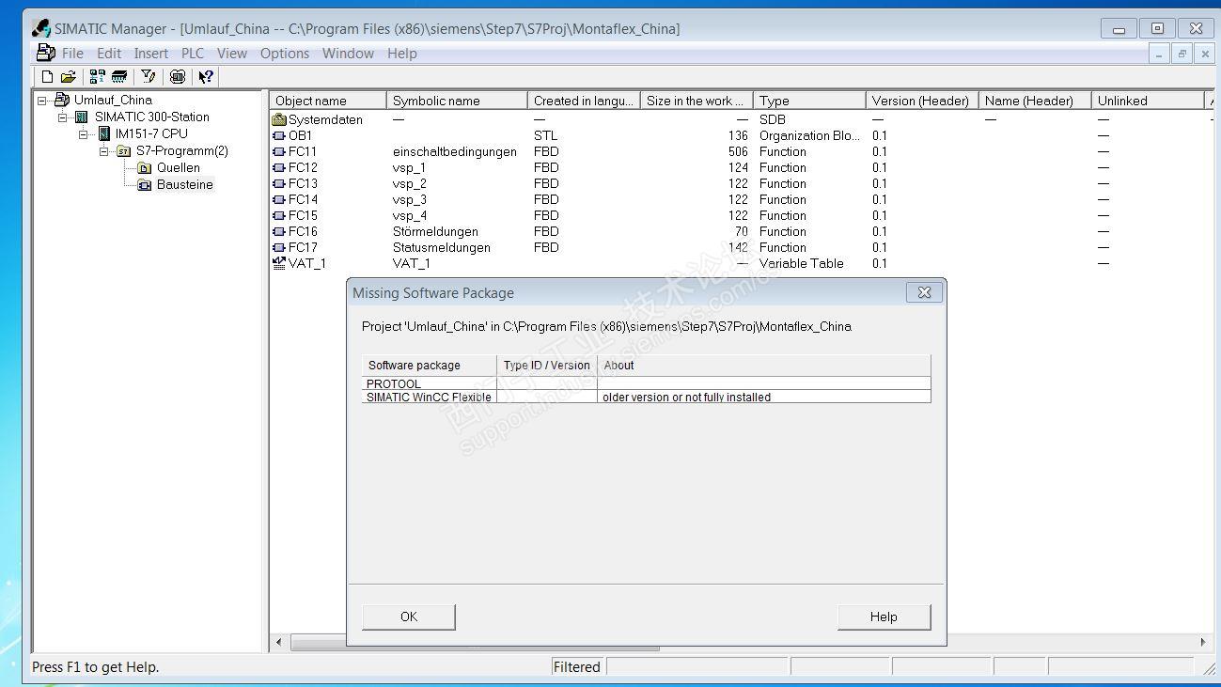Screen dimensions: 1221x687
Task: Select S7-Programm(2) label in the tree
Action: [x=182, y=150]
